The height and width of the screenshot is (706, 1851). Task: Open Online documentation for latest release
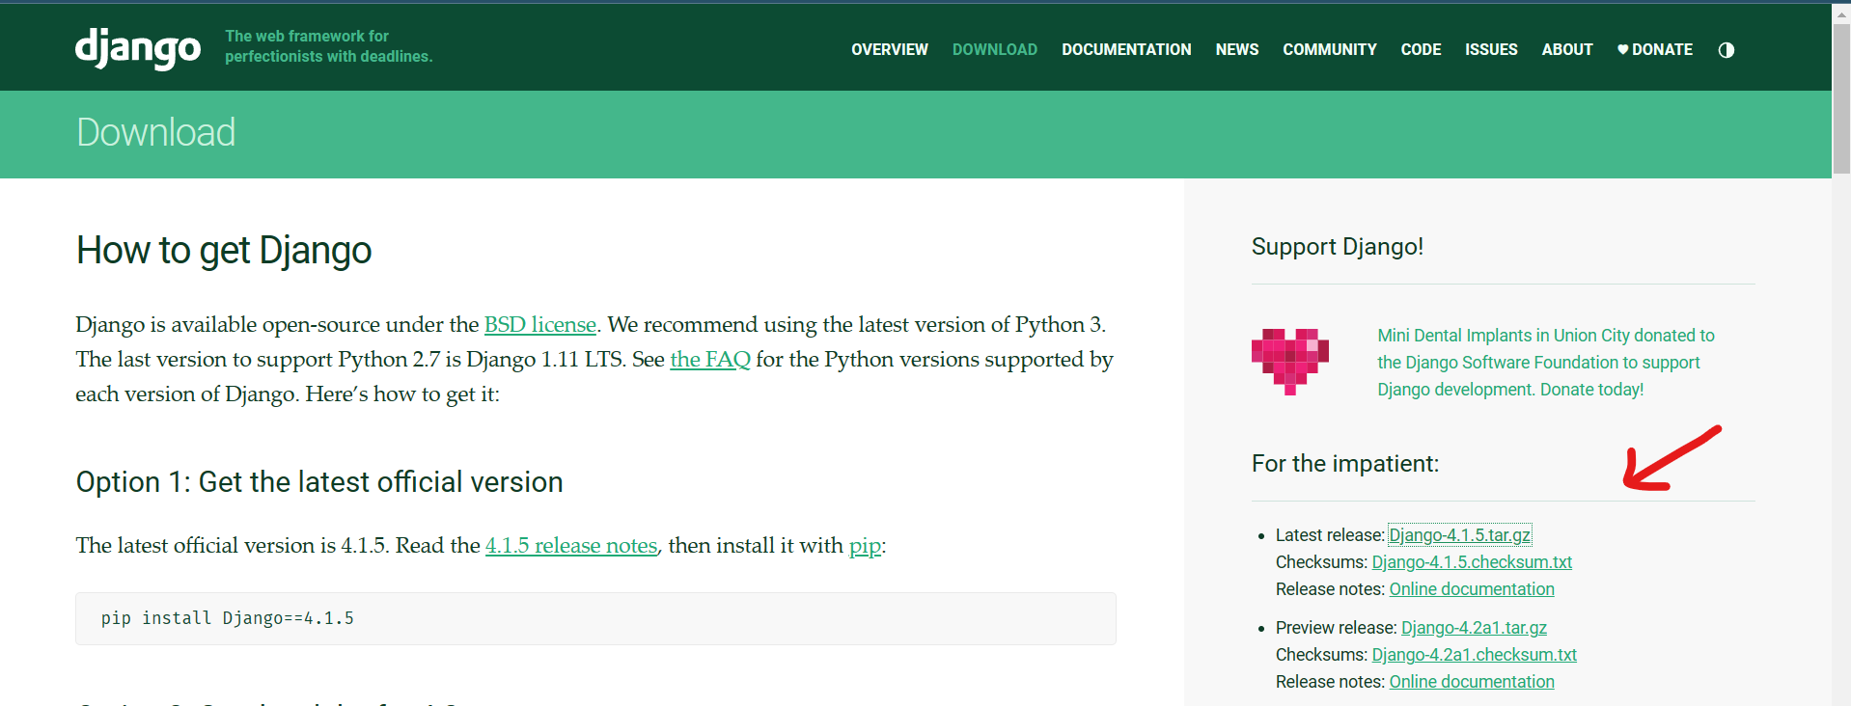point(1472,589)
